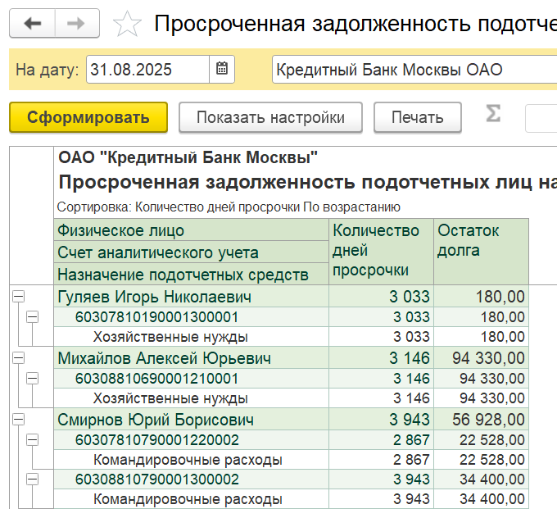Collapse the Михайлов Алексей Юрьевич group
This screenshot has width=557, height=509.
[x=18, y=358]
